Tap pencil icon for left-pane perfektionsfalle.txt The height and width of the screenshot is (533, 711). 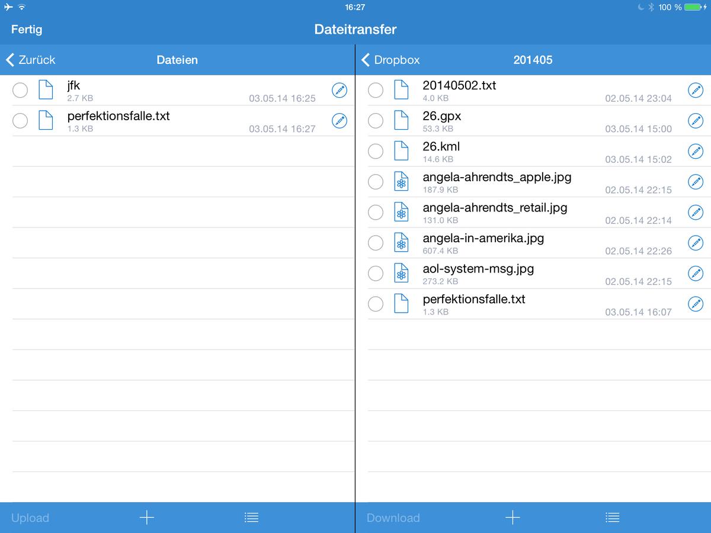pyautogui.click(x=340, y=121)
